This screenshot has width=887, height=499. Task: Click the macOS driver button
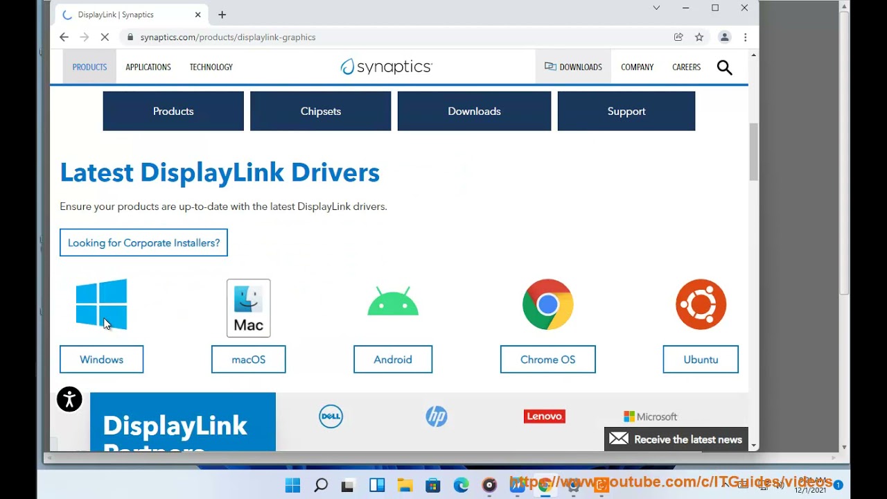pyautogui.click(x=249, y=360)
